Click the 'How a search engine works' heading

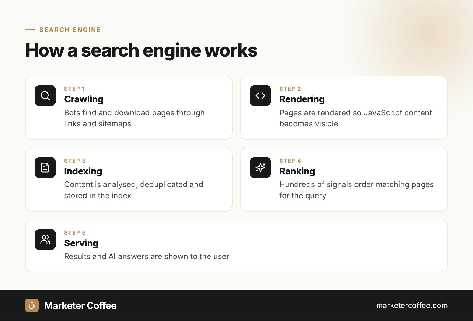coord(141,50)
